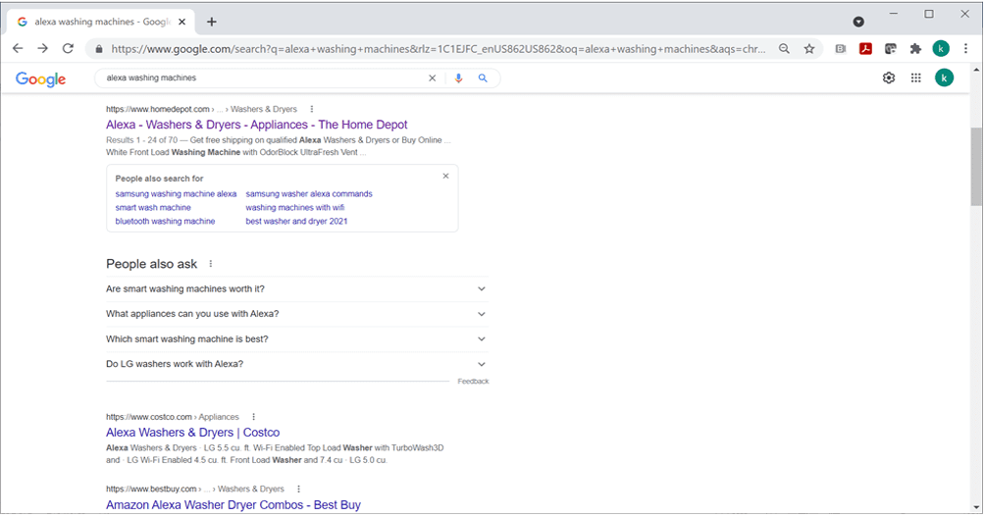Screen dimensions: 985x517
Task: Click the page vertical scrollbar thumb
Action: coord(976,165)
